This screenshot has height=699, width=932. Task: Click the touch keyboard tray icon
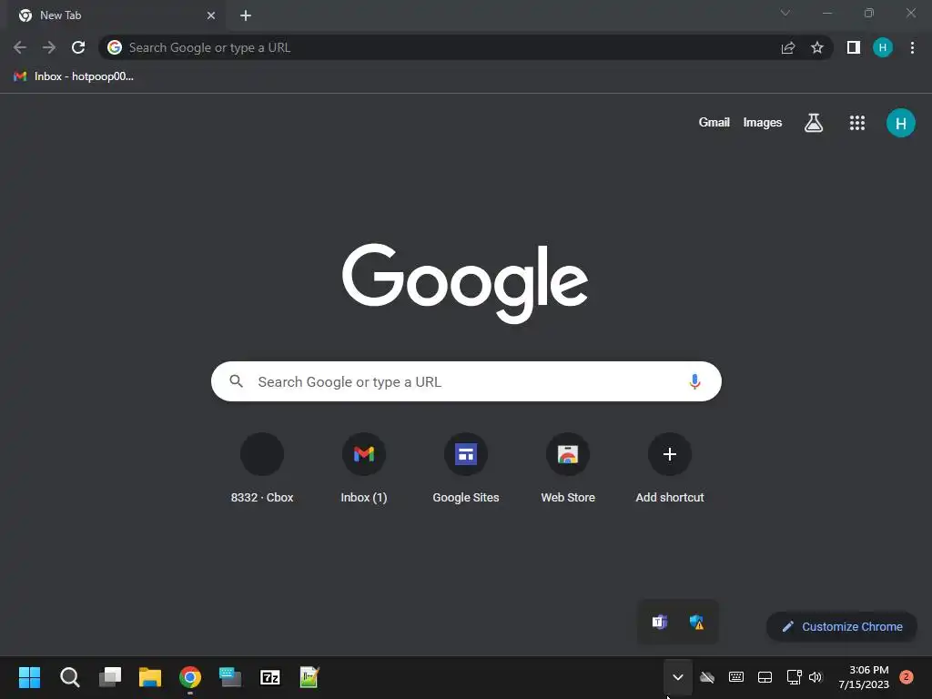pos(735,677)
